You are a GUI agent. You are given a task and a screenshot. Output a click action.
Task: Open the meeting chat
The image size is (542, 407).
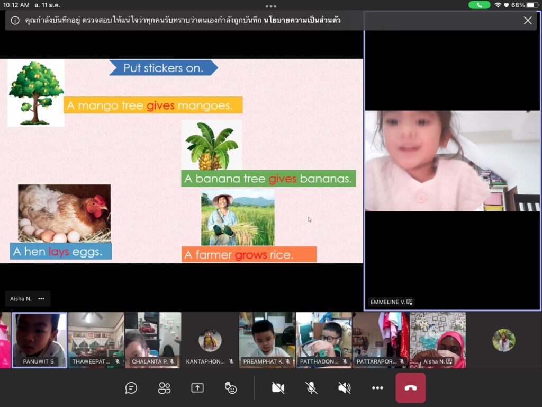pos(131,388)
